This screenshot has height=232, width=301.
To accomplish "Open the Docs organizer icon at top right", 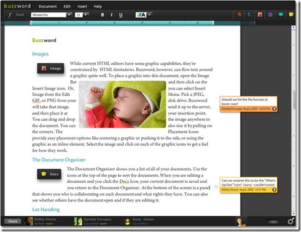I will point(291,14).
